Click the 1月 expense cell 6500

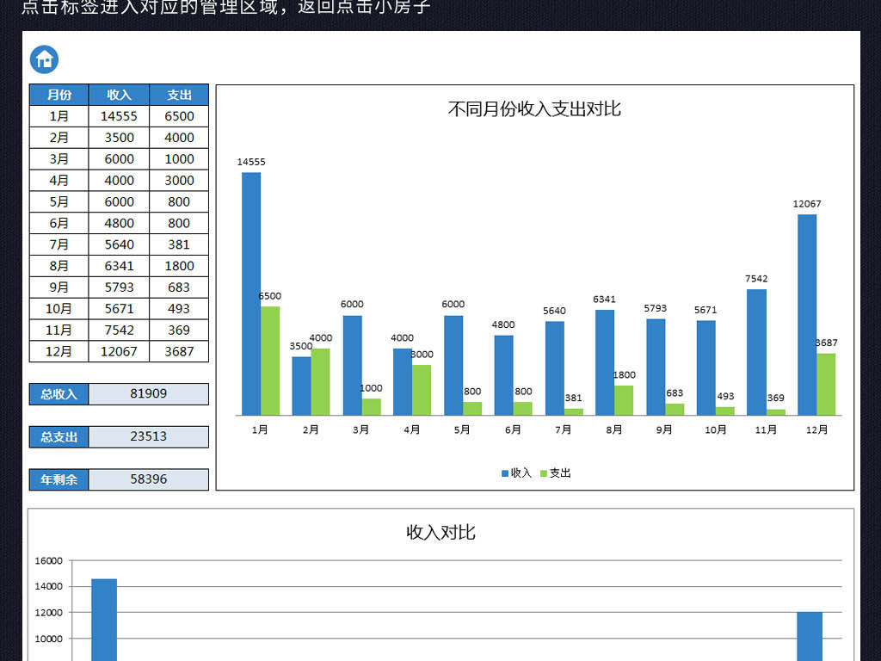(179, 116)
